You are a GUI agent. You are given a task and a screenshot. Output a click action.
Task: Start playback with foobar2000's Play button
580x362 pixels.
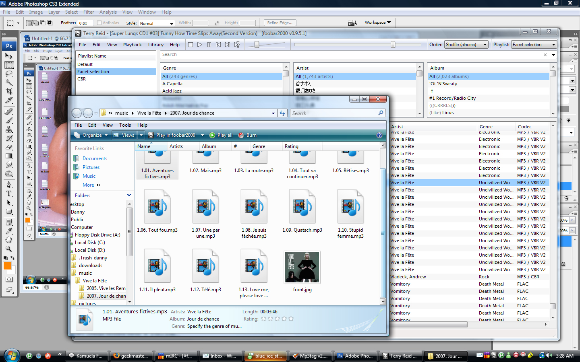click(200, 45)
